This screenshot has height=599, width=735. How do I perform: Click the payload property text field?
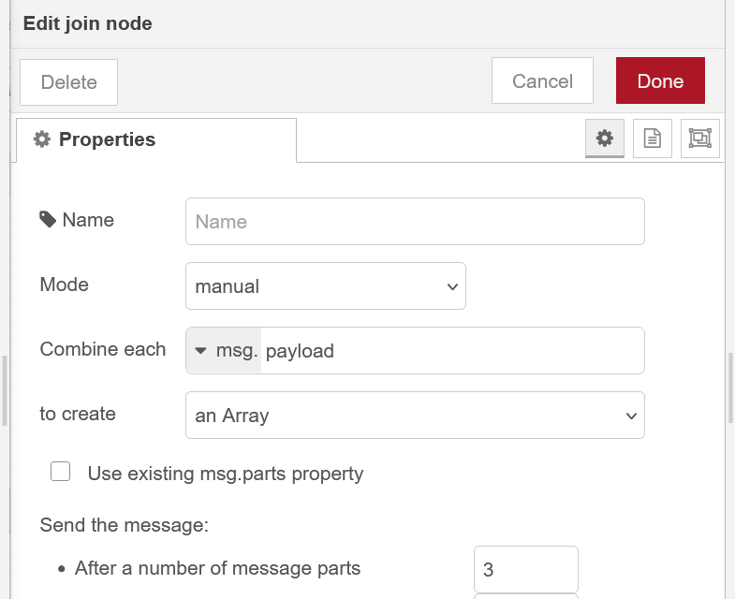(451, 351)
